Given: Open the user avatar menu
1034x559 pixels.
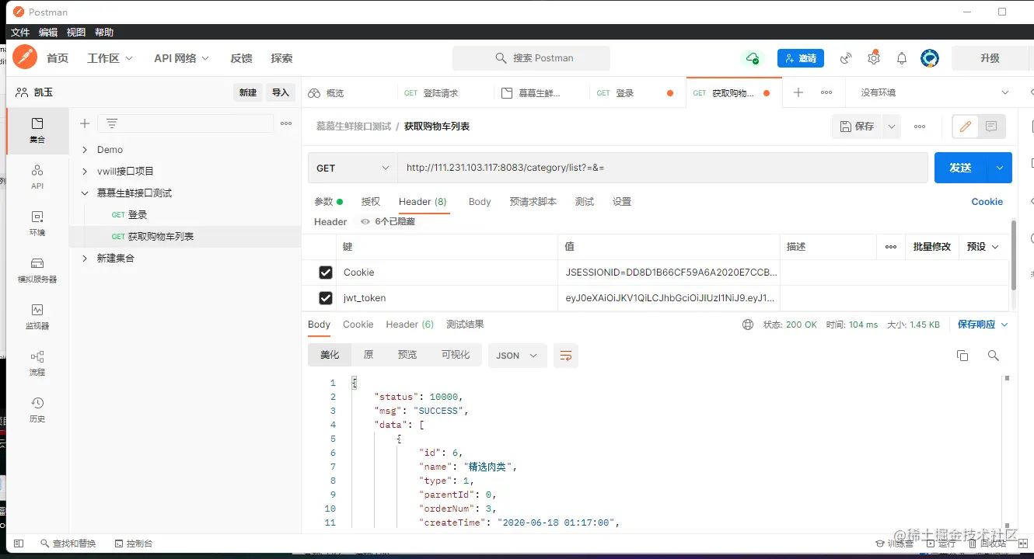Looking at the screenshot, I should point(930,58).
